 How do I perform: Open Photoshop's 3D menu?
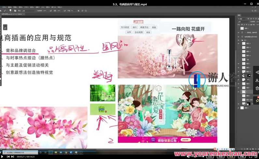pos(43,7)
